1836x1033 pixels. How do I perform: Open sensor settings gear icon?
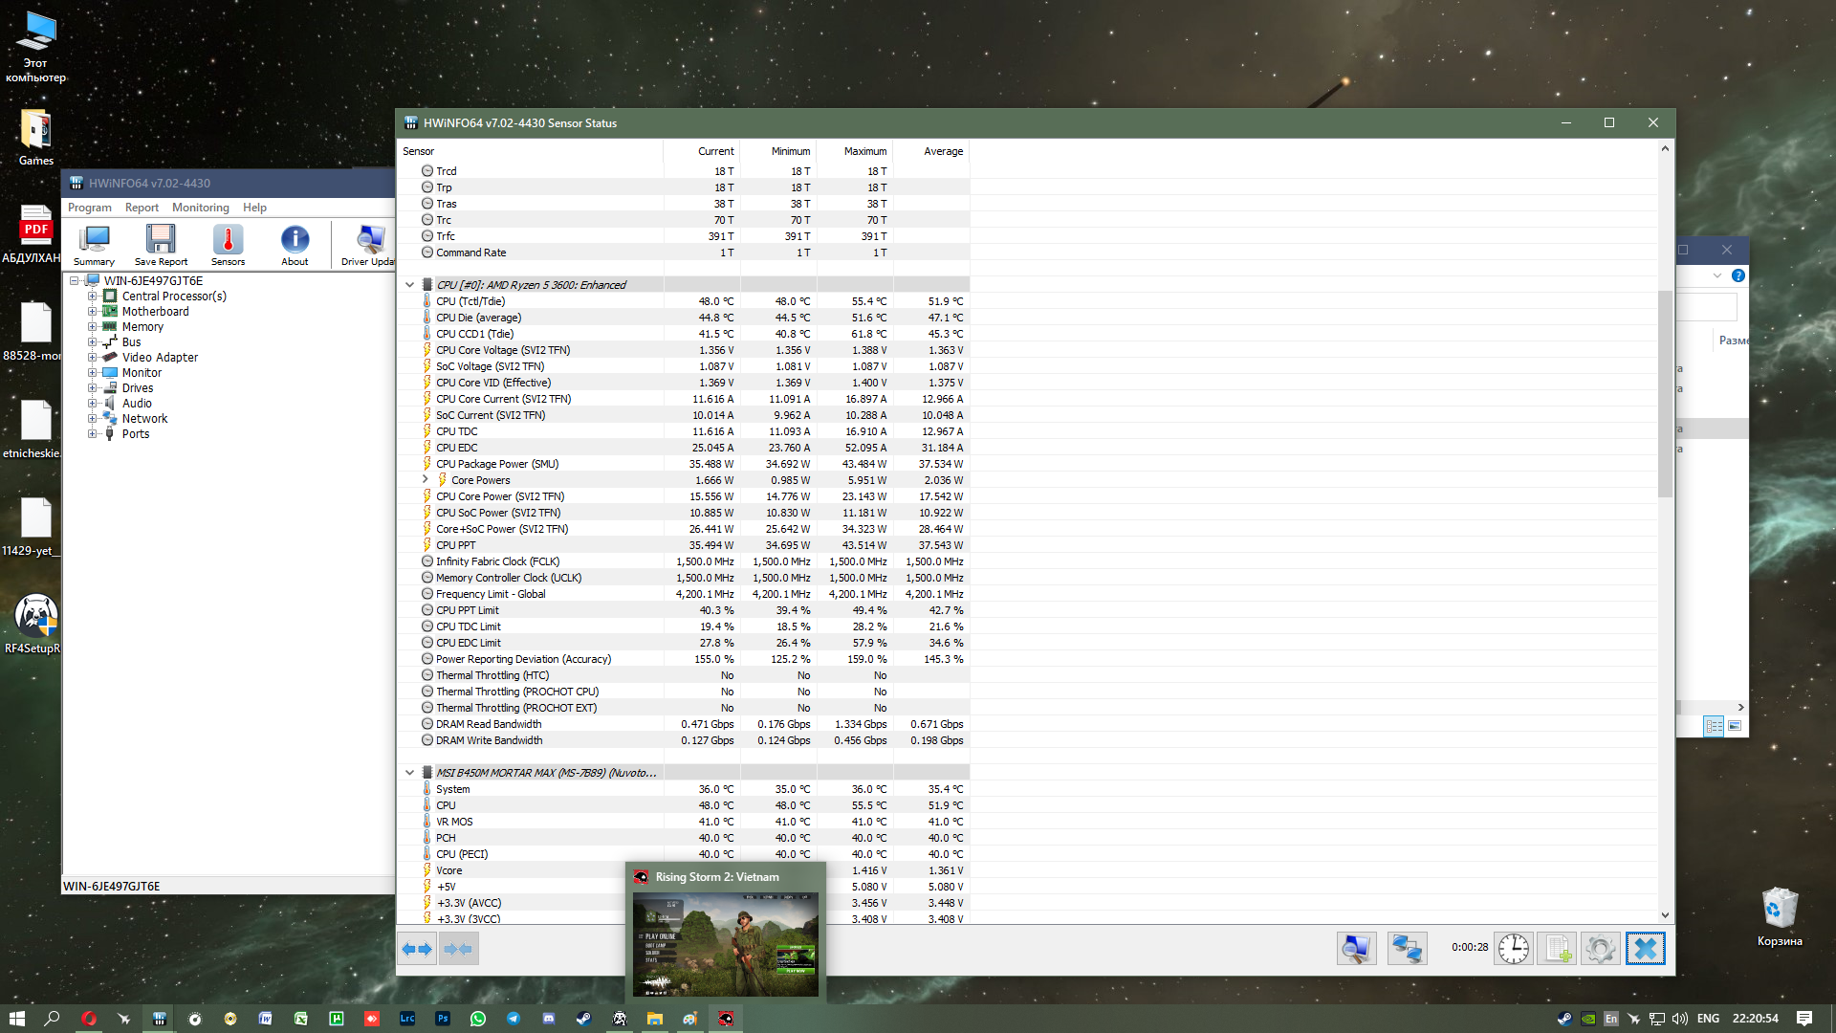[1600, 948]
